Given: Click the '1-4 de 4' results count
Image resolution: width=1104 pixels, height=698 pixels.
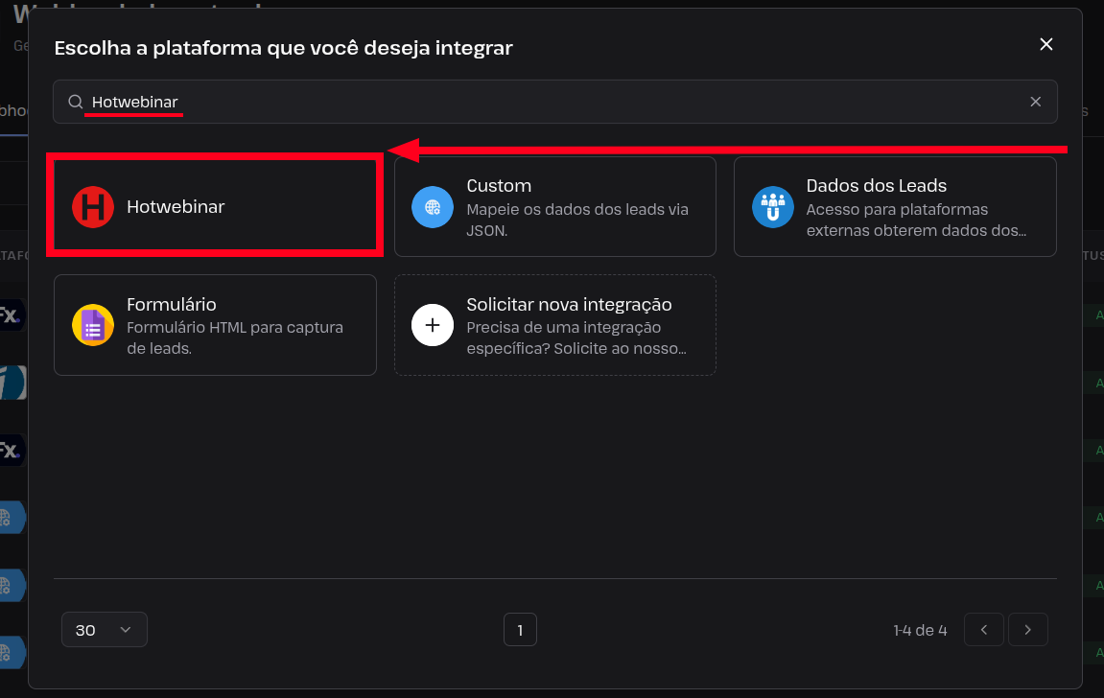Looking at the screenshot, I should [920, 631].
